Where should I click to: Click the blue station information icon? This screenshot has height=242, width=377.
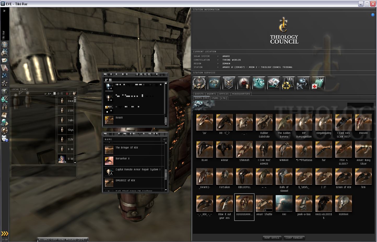[x=373, y=15]
